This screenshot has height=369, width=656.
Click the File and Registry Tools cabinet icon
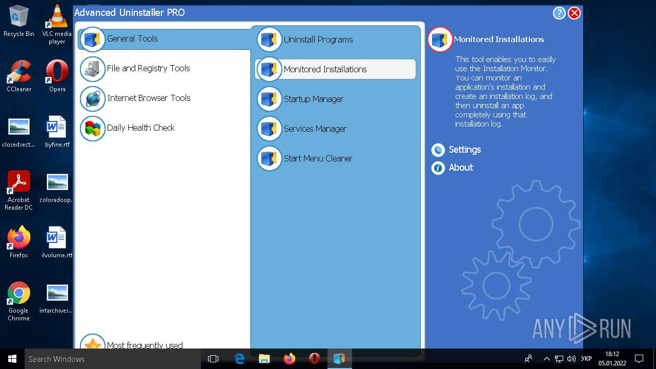(93, 69)
